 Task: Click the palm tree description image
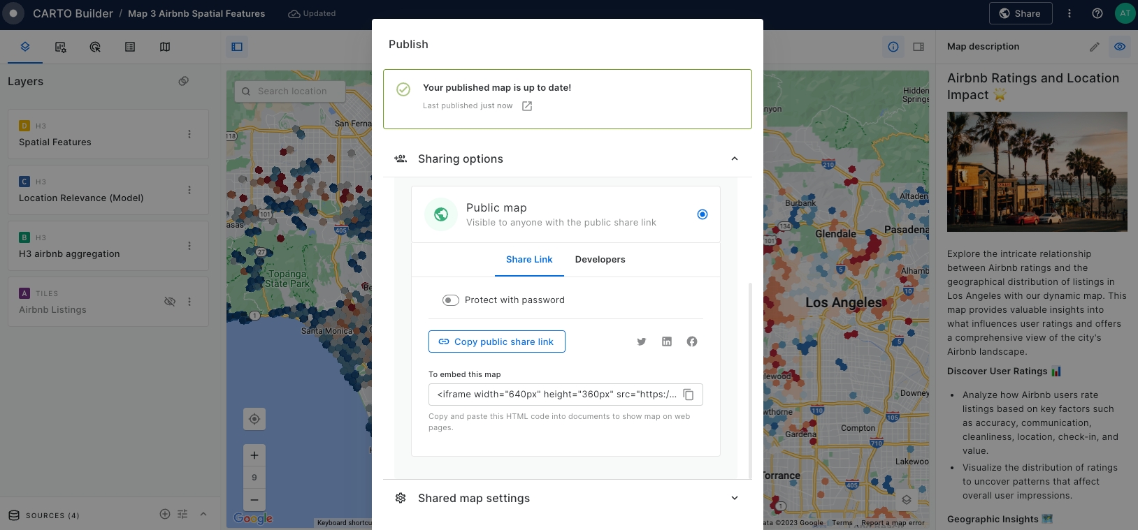1037,172
